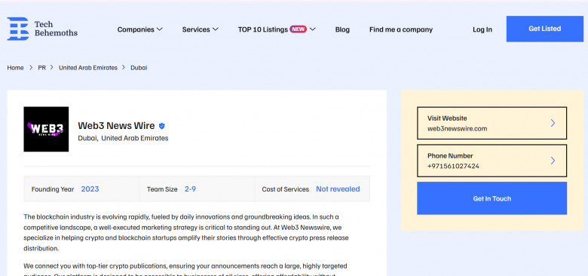This screenshot has height=276, width=588.
Task: Click the Log In link
Action: coord(482,29)
